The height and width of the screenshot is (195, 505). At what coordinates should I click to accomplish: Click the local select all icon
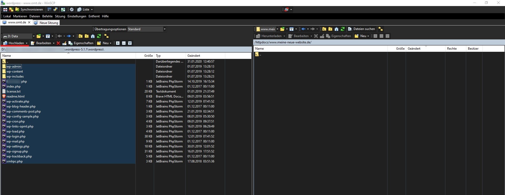[x=130, y=43]
